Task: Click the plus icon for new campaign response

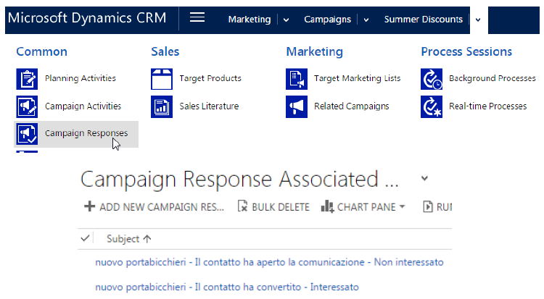Action: (x=89, y=206)
